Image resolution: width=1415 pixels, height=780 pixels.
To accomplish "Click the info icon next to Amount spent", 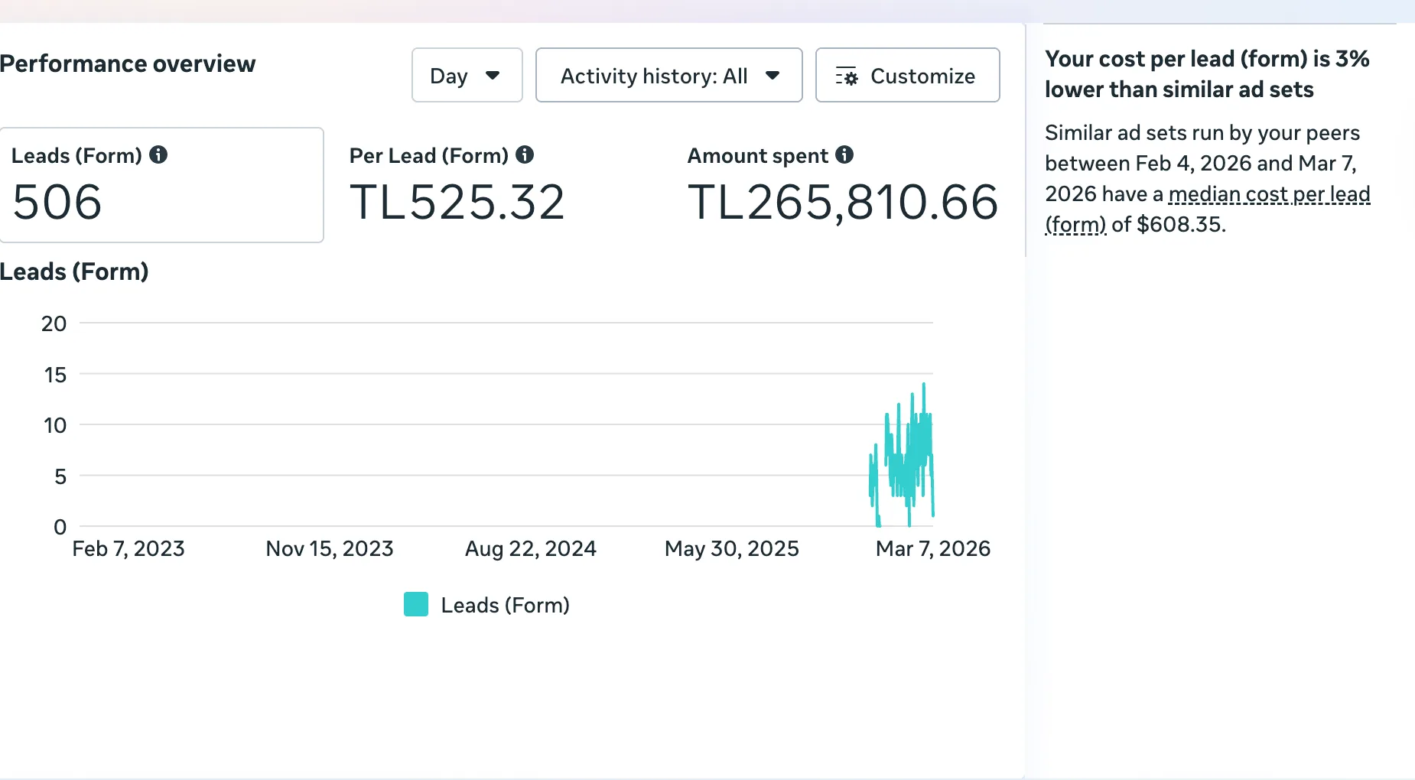I will [x=844, y=154].
